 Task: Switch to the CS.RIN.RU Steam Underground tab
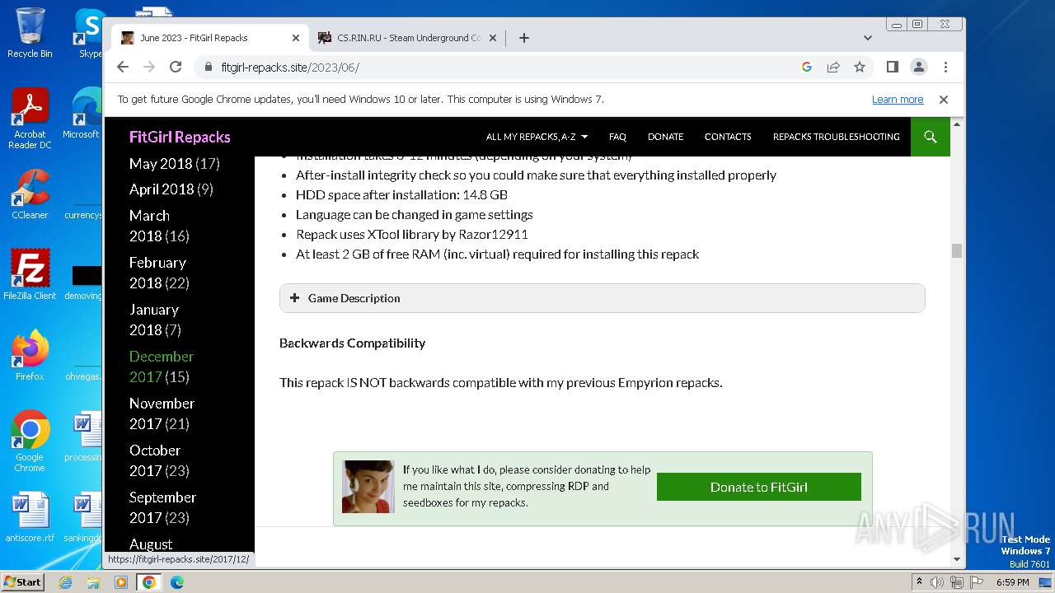[x=407, y=38]
